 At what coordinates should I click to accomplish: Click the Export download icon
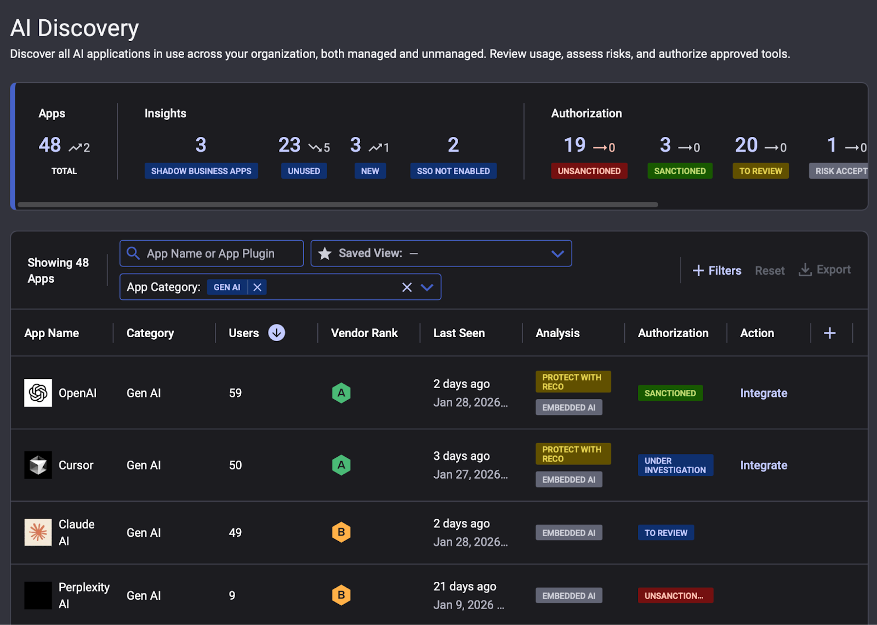[x=805, y=270]
